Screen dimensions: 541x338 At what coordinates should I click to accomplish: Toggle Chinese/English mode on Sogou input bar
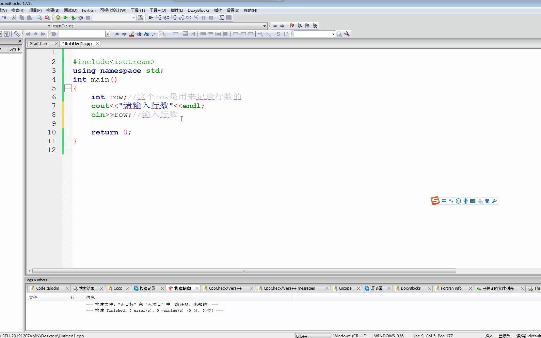[444, 201]
